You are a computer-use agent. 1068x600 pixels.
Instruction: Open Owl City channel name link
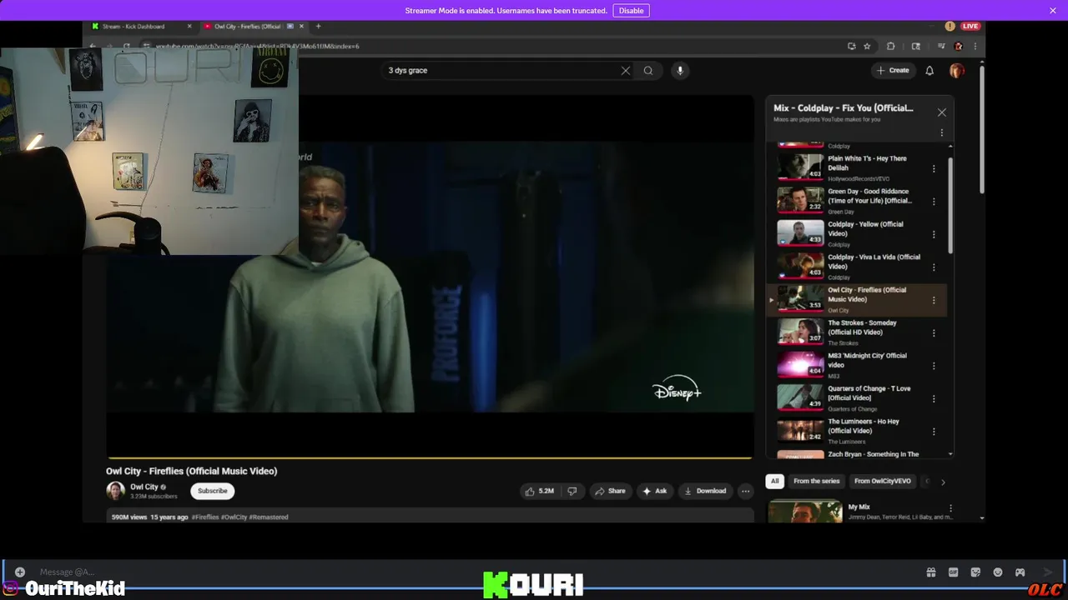(x=144, y=487)
